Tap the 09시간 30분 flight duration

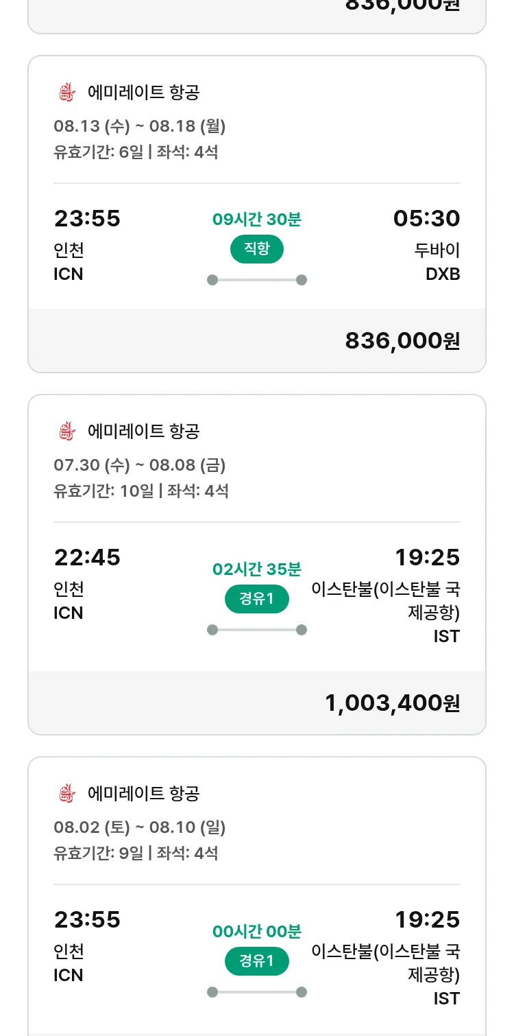click(257, 220)
